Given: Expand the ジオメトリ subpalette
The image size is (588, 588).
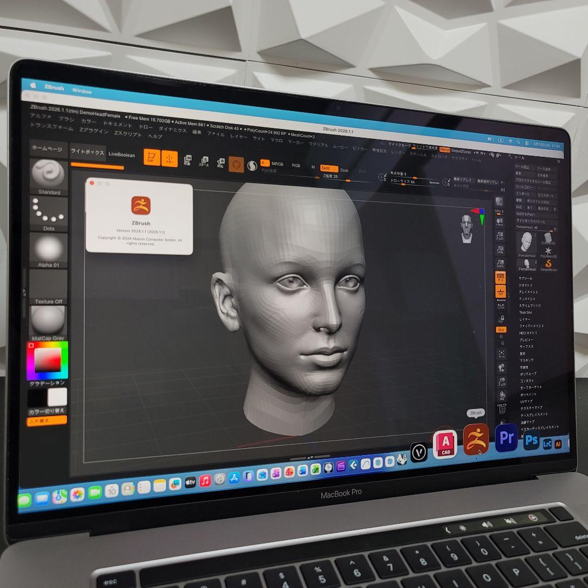Looking at the screenshot, I should [x=525, y=285].
